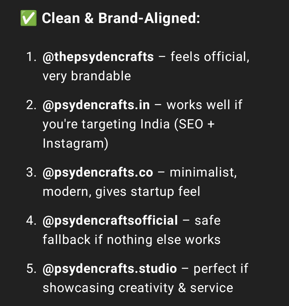Click the "Clean & Brand-Aligned:" heading
Screen dimensions: 289x306
tap(121, 18)
